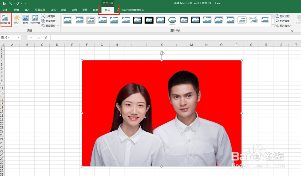Expand the picture styles gallery with More arrow
This screenshot has width=301, height=176.
click(x=273, y=25)
